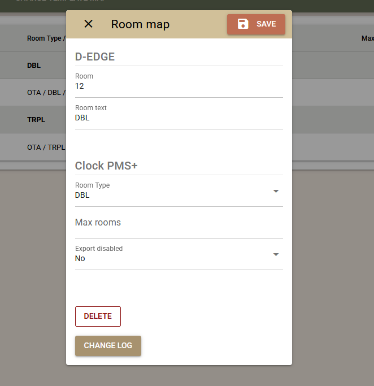Select the DBL row in background table
374x386 pixels.
click(34, 66)
